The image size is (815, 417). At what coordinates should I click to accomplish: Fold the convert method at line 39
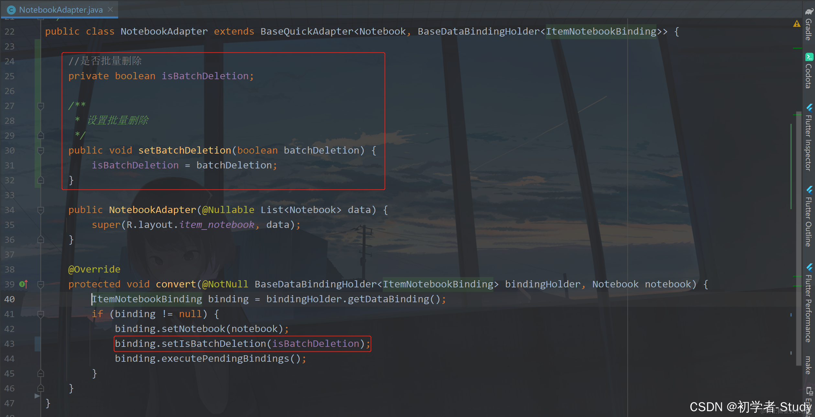click(41, 284)
